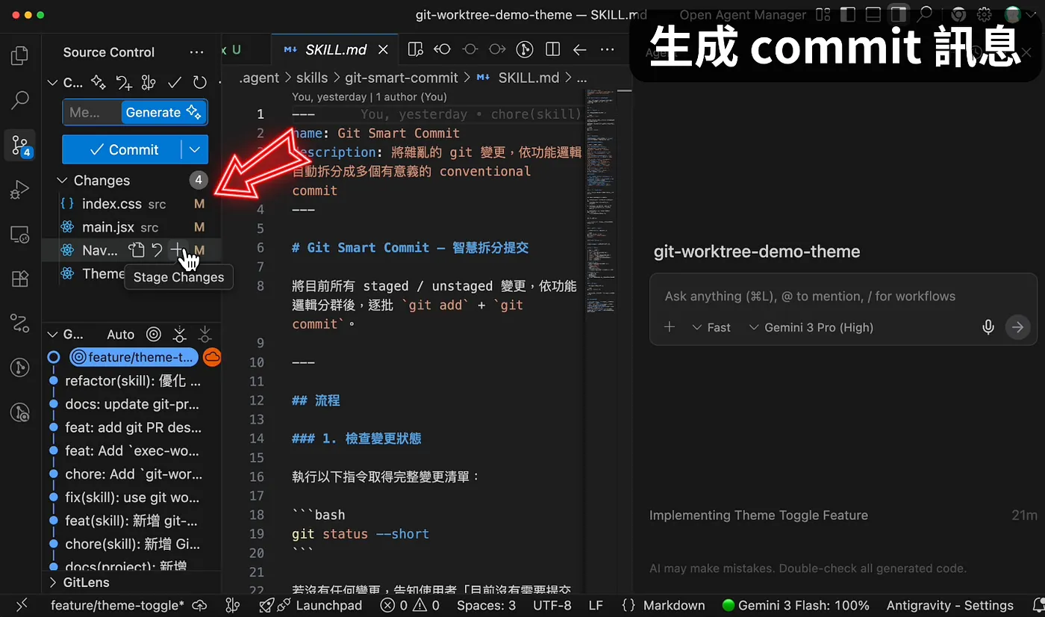The width and height of the screenshot is (1045, 617).
Task: Click the checkmark commit icon in header
Action: coord(175,83)
